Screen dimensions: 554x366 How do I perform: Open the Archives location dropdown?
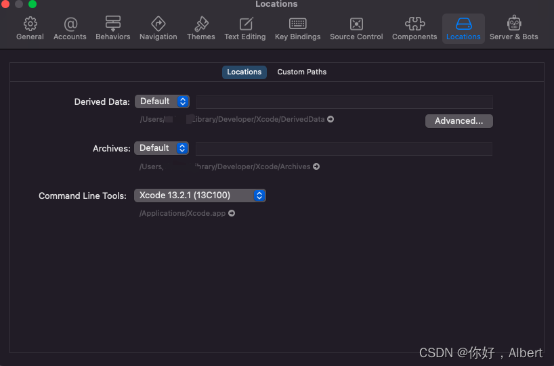tap(161, 148)
